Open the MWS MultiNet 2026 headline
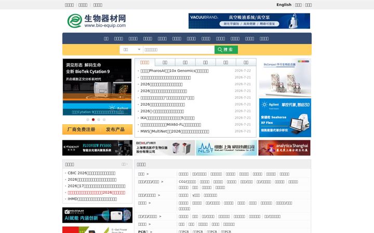 (175, 132)
